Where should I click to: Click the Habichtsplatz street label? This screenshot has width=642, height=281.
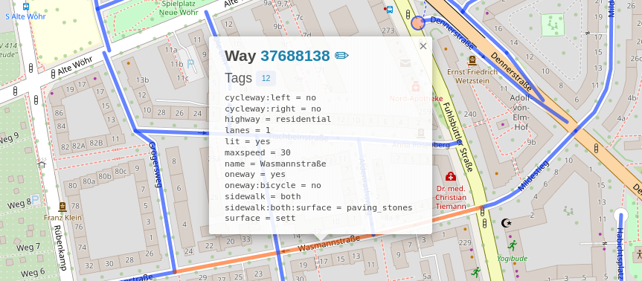coord(620,253)
